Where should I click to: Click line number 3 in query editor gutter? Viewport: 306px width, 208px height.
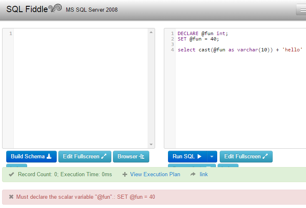point(172,44)
